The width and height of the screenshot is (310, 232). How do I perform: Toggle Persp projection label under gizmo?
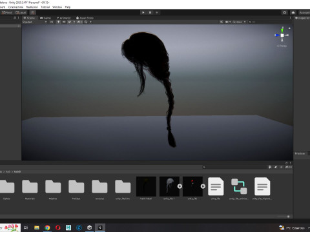(x=282, y=46)
